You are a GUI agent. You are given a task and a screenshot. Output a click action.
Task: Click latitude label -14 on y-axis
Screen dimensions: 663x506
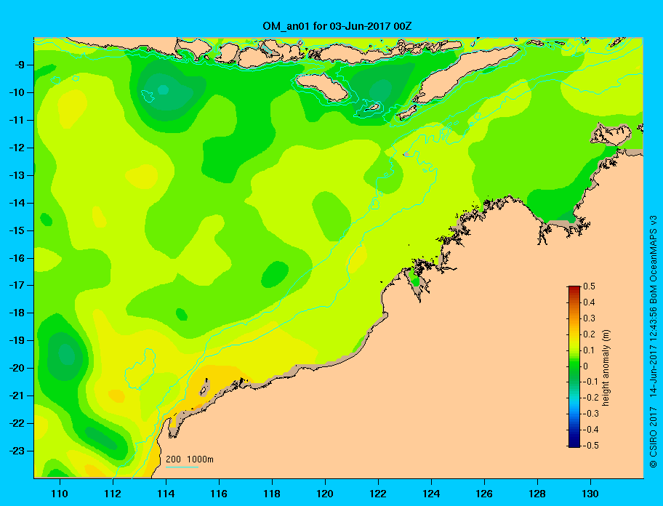(17, 203)
